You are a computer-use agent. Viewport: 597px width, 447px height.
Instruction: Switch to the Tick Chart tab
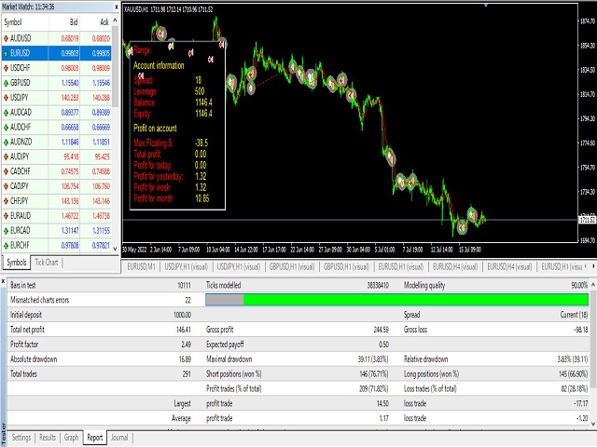tap(47, 263)
